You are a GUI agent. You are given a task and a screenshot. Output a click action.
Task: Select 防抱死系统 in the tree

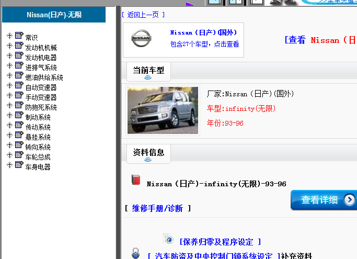[x=41, y=107]
